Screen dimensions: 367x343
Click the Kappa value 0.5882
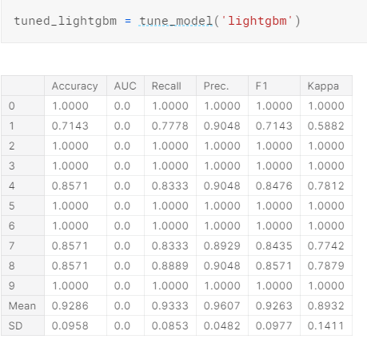pos(326,126)
